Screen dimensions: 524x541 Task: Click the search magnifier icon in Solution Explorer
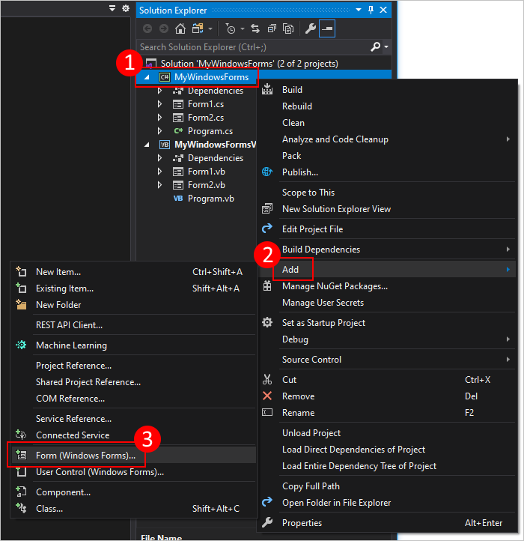376,46
